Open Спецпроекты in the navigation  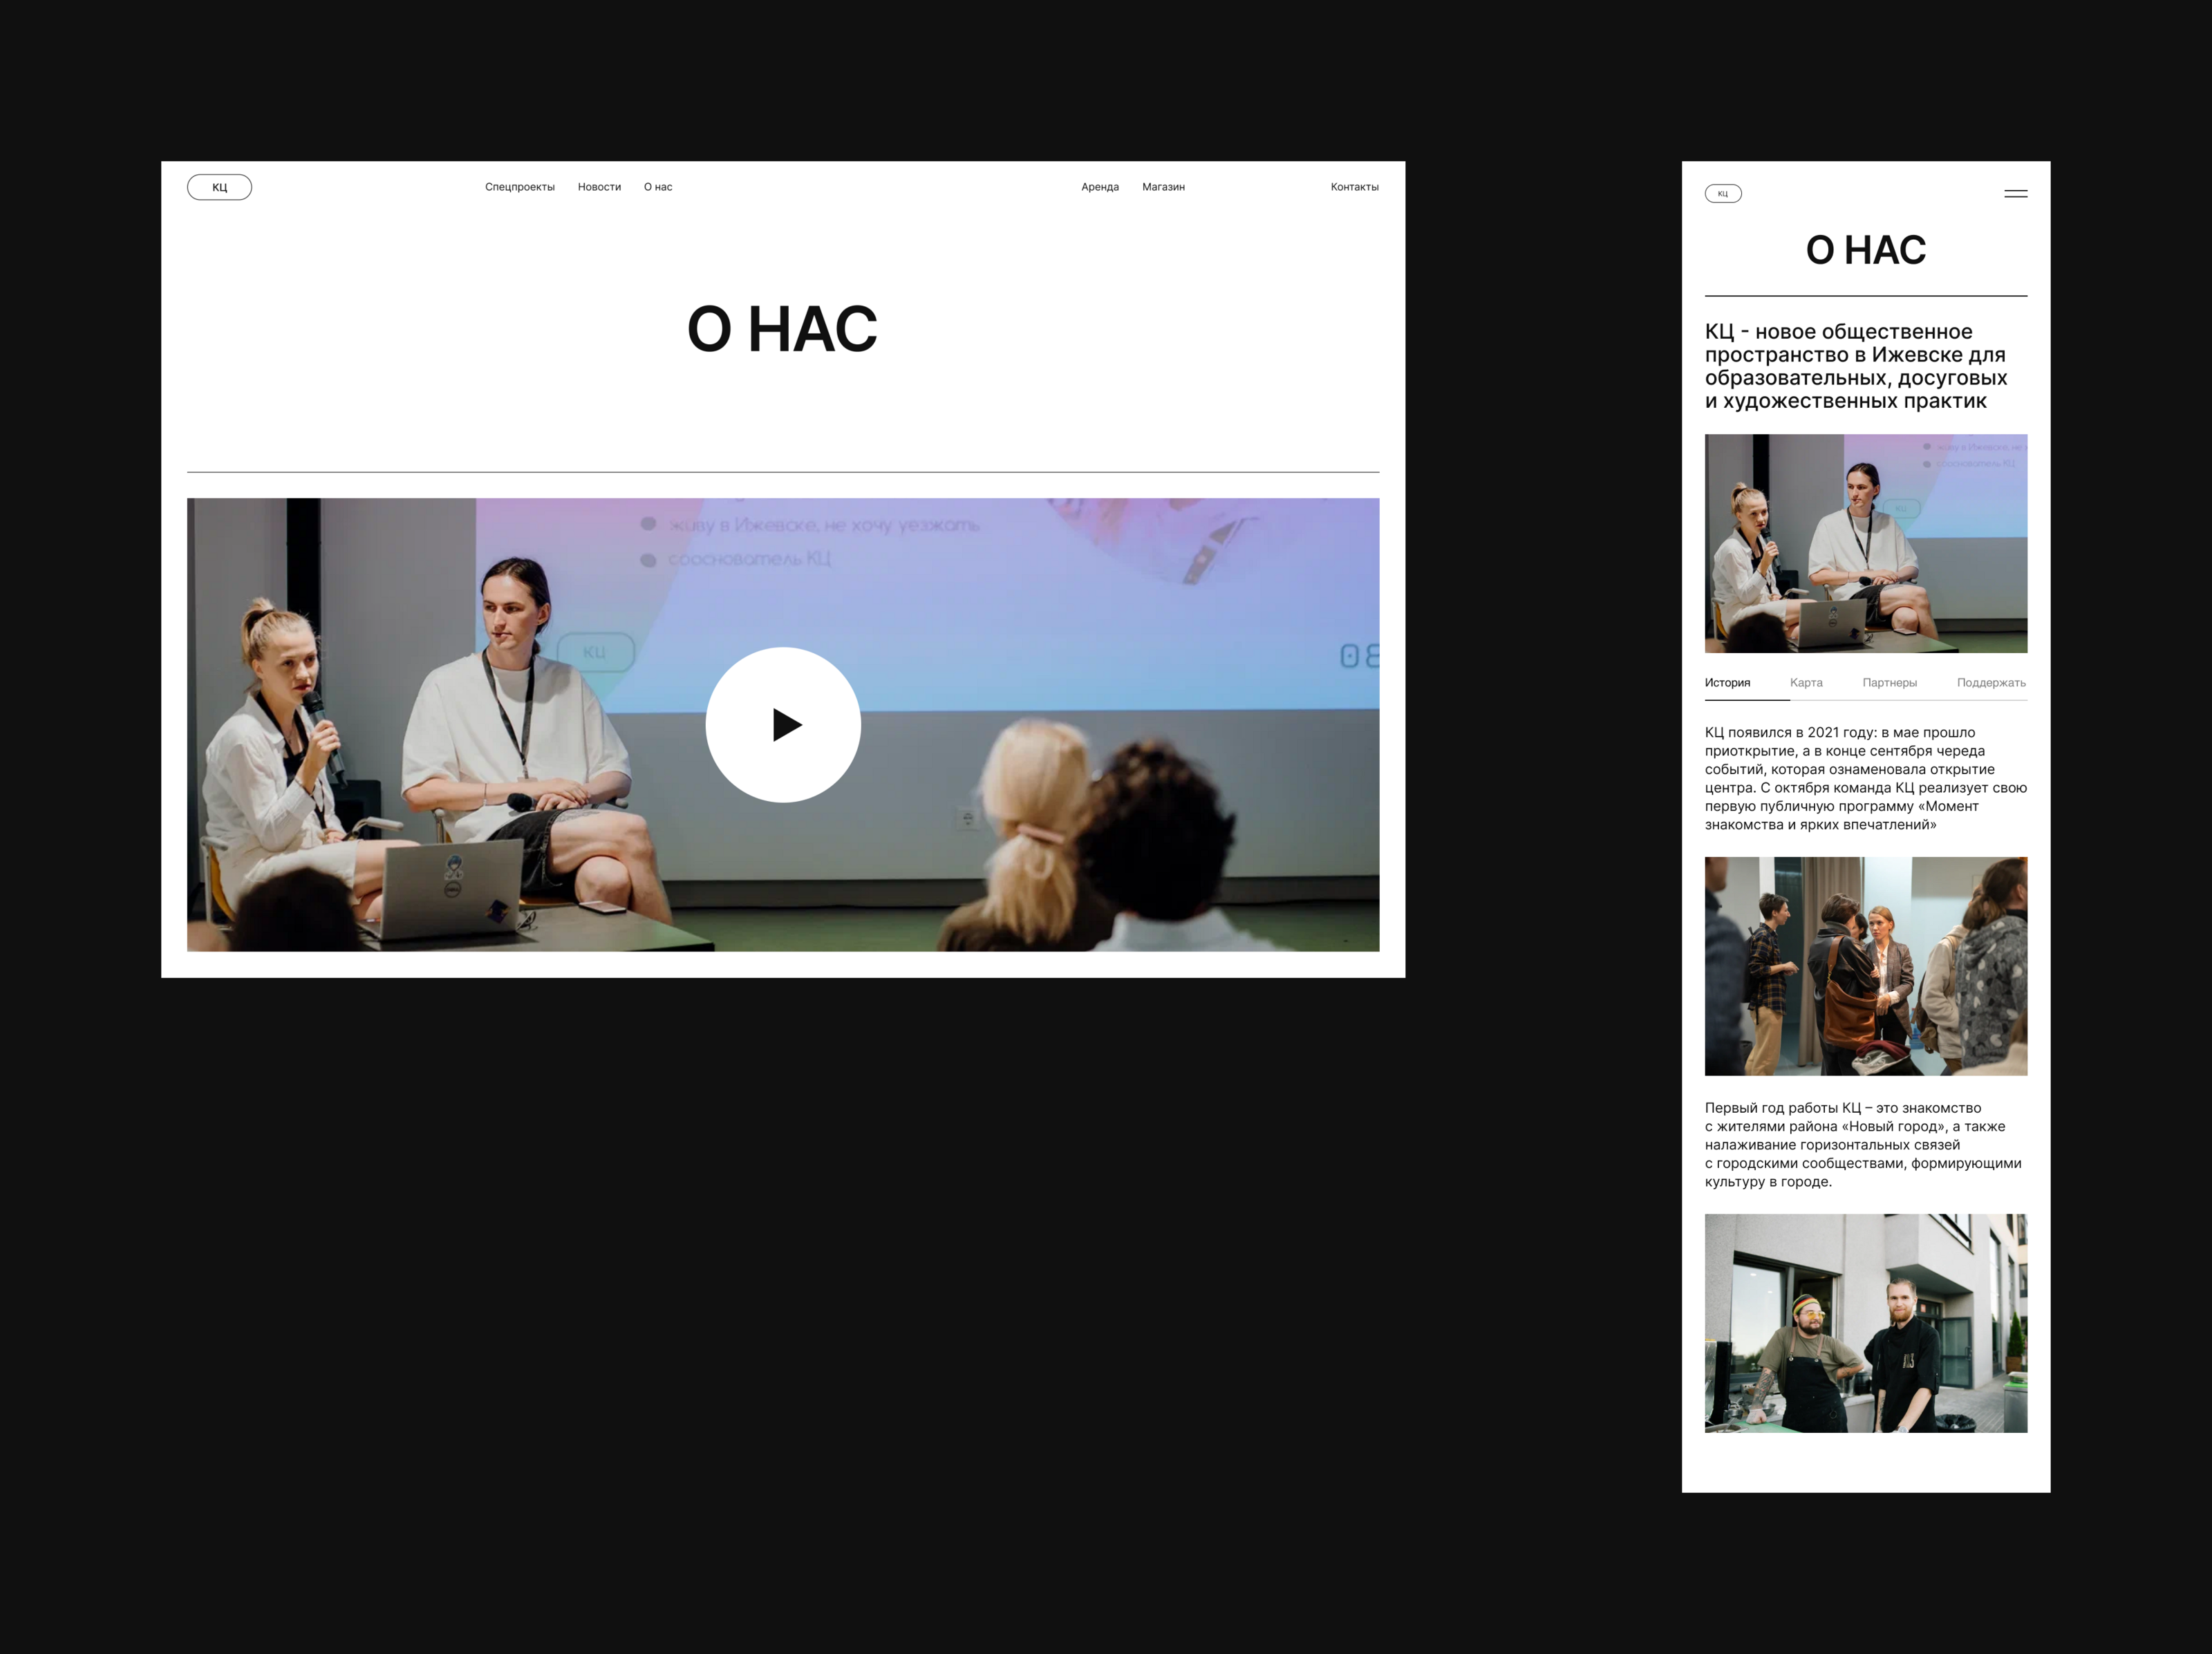[x=519, y=187]
